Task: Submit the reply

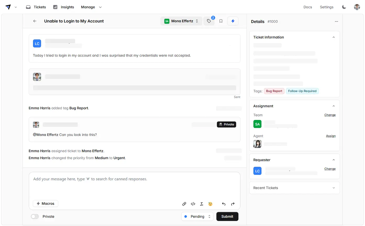Action: pyautogui.click(x=227, y=217)
